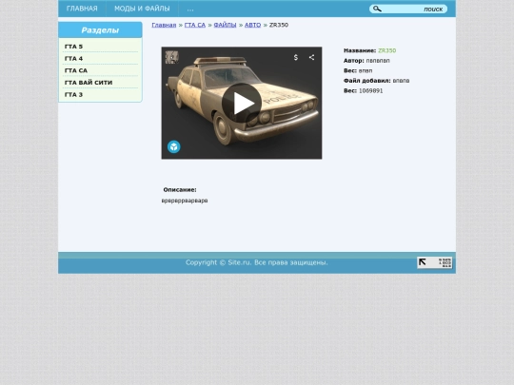Click the share icon on the viewer
The height and width of the screenshot is (385, 514).
[312, 57]
